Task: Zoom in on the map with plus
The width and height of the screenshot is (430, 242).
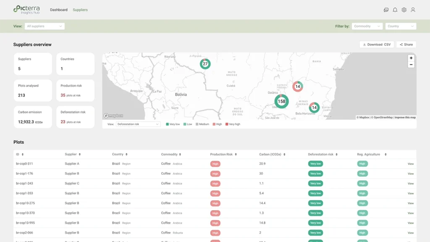Action: tap(411, 58)
